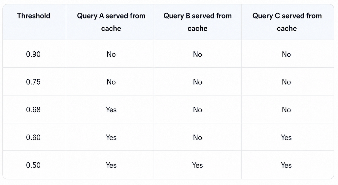The image size is (338, 185).
Task: Click Yes for Query A at 0.68
Action: 111,110
